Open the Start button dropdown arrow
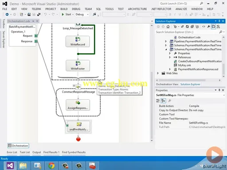This screenshot has width=227, height=170. point(73,15)
